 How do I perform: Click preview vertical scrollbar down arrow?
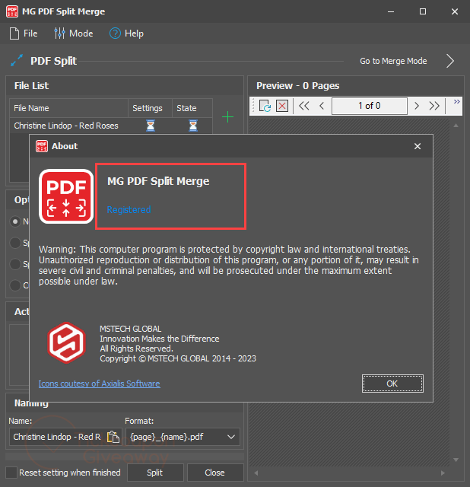pyautogui.click(x=456, y=460)
